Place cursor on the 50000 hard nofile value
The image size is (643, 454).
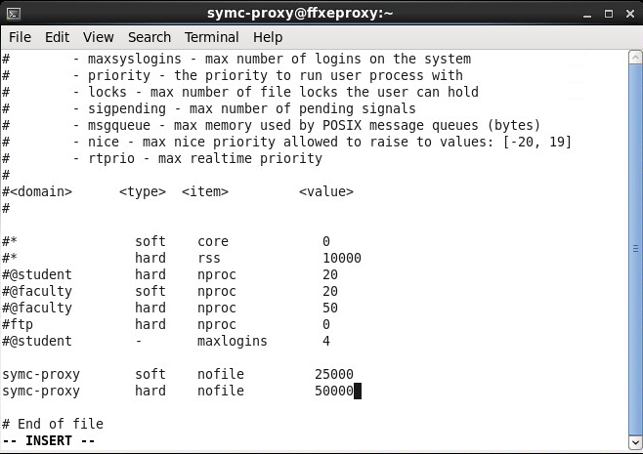coord(333,391)
